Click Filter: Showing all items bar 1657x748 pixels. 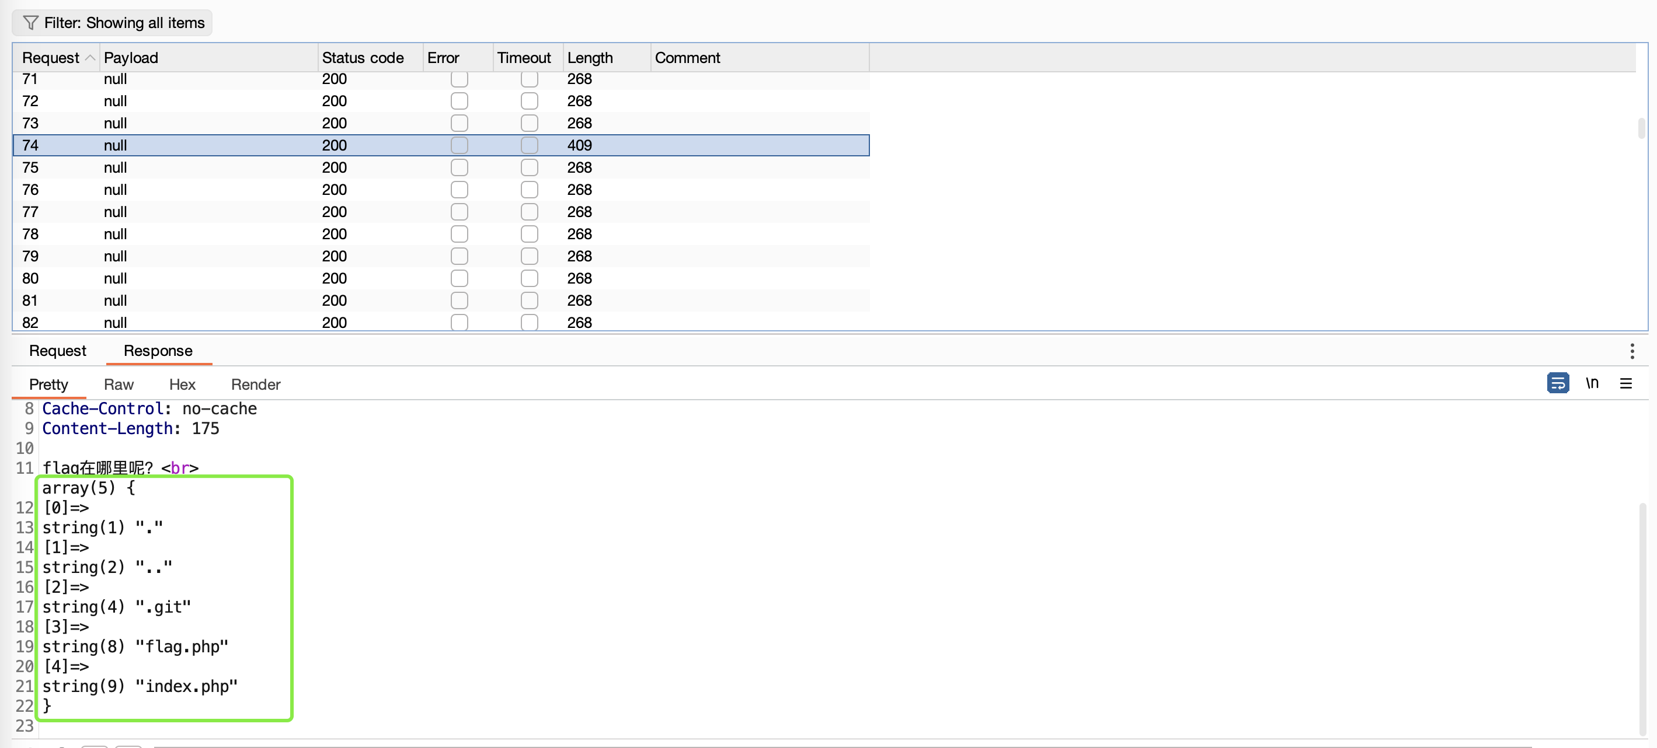[113, 23]
